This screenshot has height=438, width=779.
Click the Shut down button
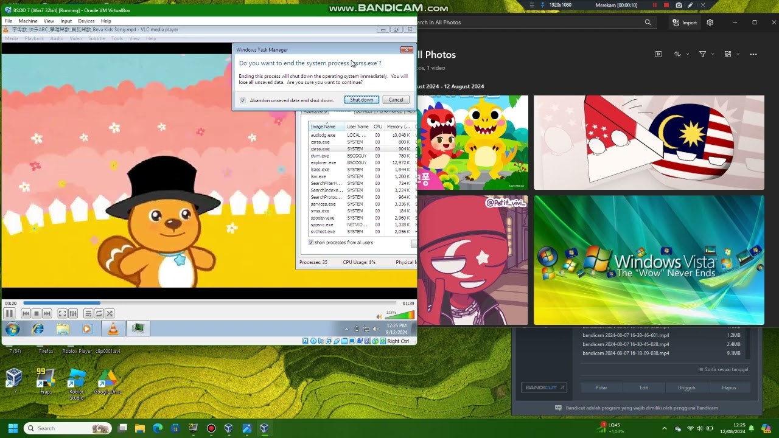(x=362, y=100)
